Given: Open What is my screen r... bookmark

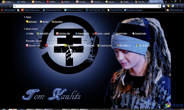Looking at the screenshot, I should (74, 10).
